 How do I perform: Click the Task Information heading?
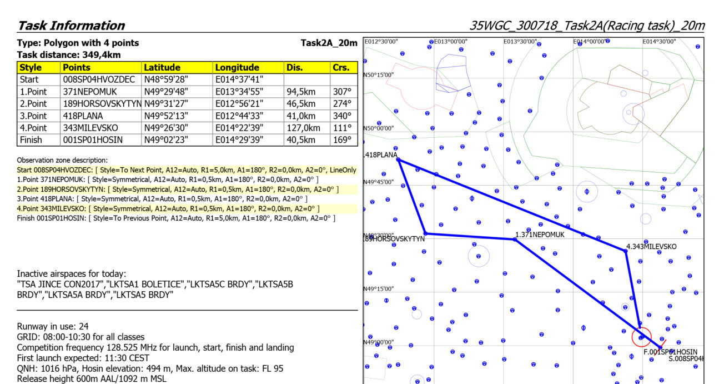click(71, 26)
